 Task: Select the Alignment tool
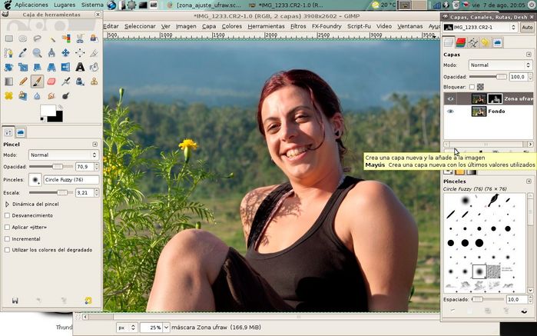click(x=80, y=53)
